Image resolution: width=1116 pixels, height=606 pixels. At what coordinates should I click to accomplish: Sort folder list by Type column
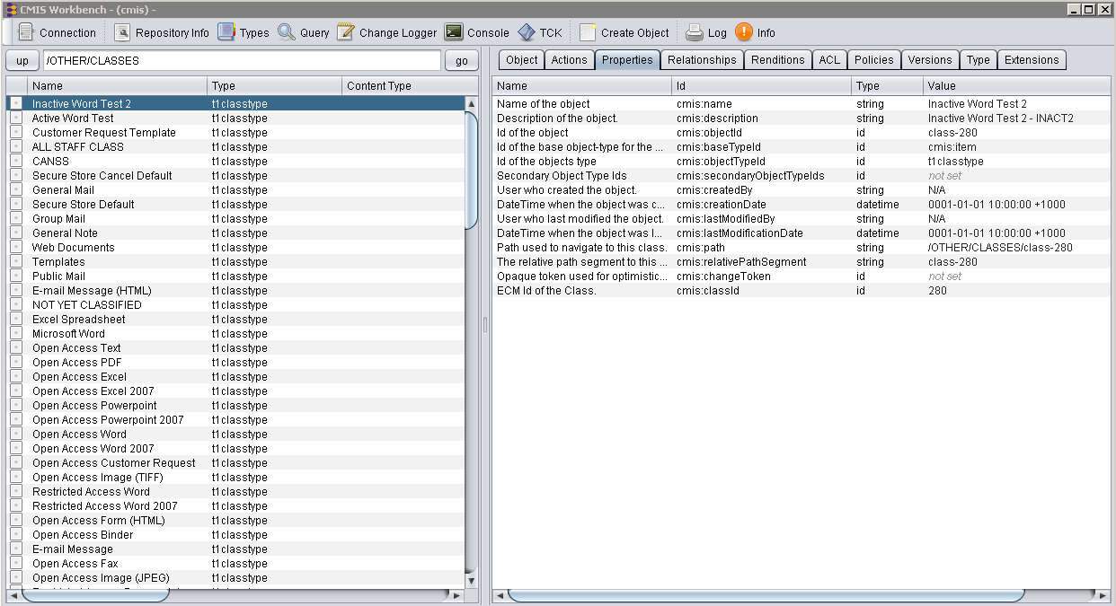click(274, 86)
